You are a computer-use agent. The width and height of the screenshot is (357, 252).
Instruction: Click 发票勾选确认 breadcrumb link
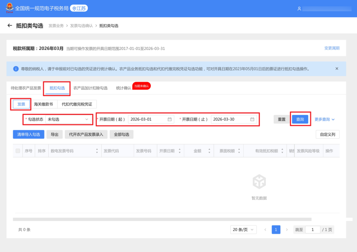(82, 26)
